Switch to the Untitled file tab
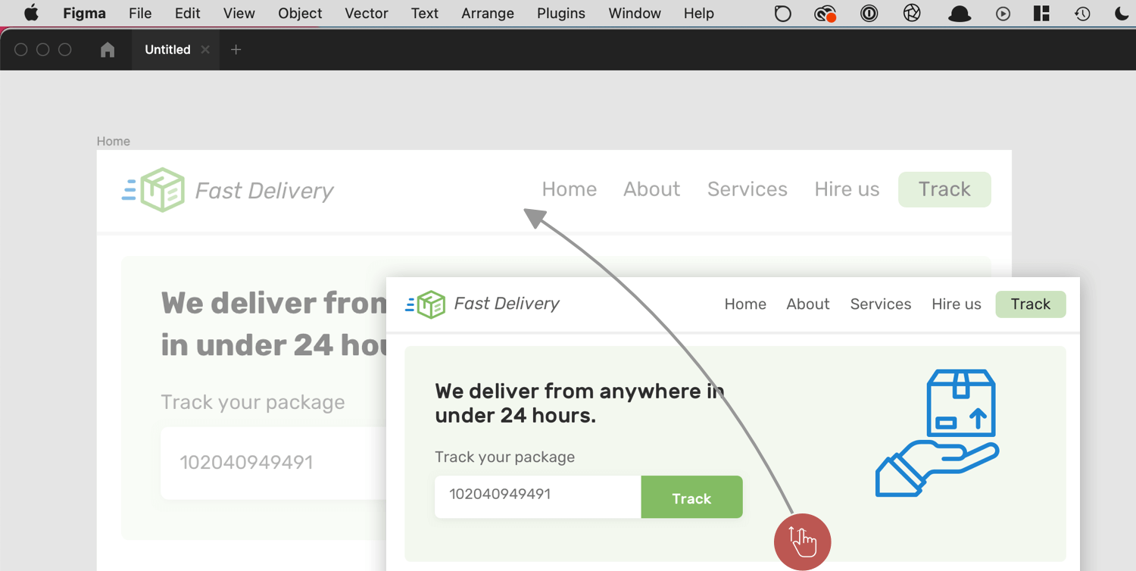Image resolution: width=1136 pixels, height=571 pixels. click(x=167, y=50)
